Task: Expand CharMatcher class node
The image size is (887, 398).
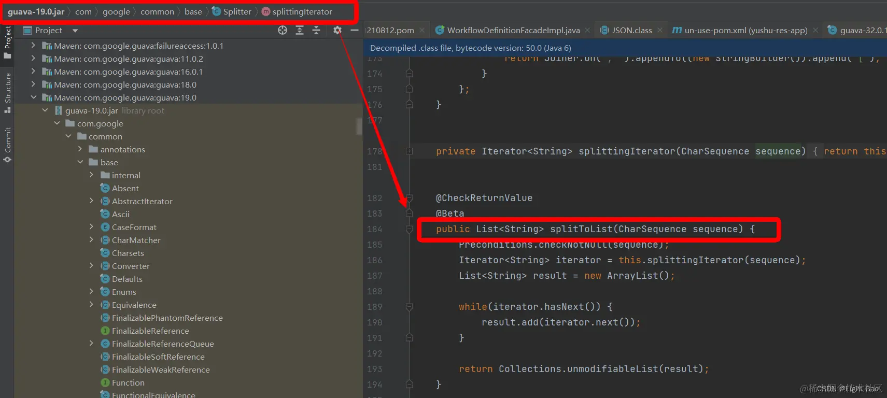Action: pos(92,240)
